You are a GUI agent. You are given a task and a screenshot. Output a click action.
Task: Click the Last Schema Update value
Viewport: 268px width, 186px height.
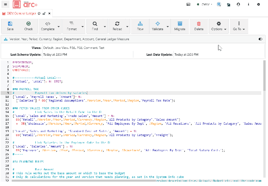(55, 55)
